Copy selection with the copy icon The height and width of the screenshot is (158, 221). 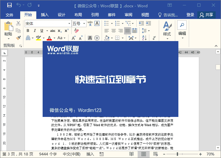(18, 30)
